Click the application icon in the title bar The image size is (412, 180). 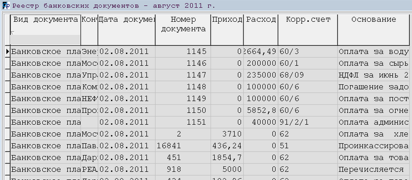pyautogui.click(x=6, y=5)
